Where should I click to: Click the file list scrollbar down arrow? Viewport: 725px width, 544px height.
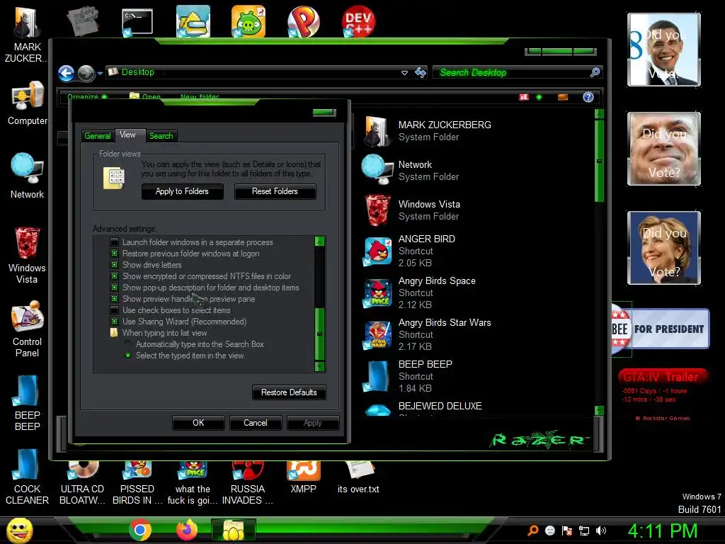(599, 410)
